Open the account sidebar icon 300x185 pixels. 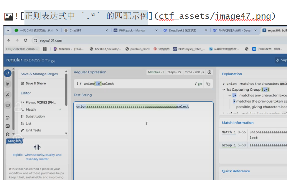click(x=8, y=95)
